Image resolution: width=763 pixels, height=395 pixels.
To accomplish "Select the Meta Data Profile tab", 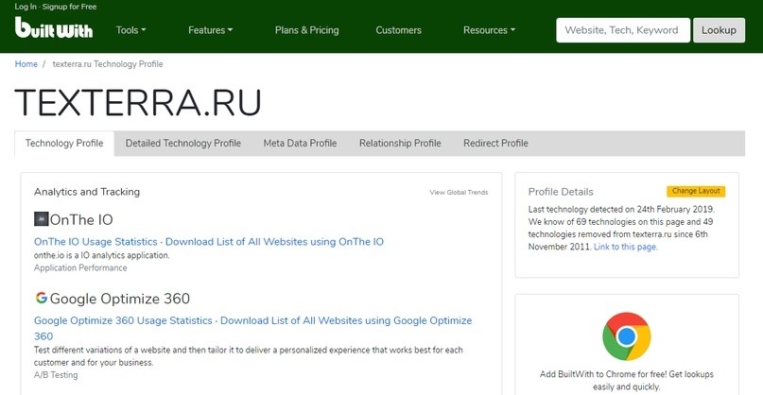I will (300, 144).
